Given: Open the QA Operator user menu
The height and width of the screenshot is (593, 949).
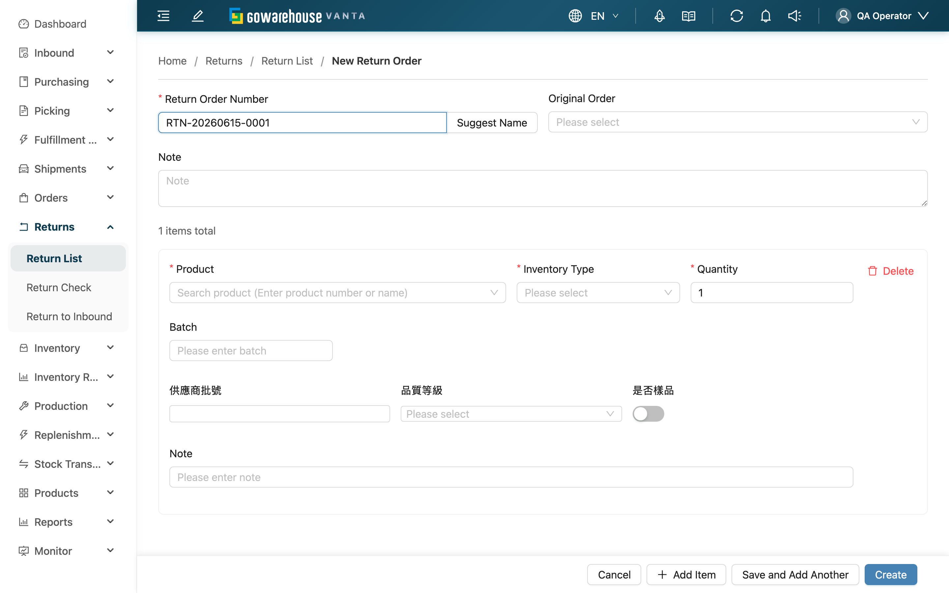Looking at the screenshot, I should pos(882,16).
